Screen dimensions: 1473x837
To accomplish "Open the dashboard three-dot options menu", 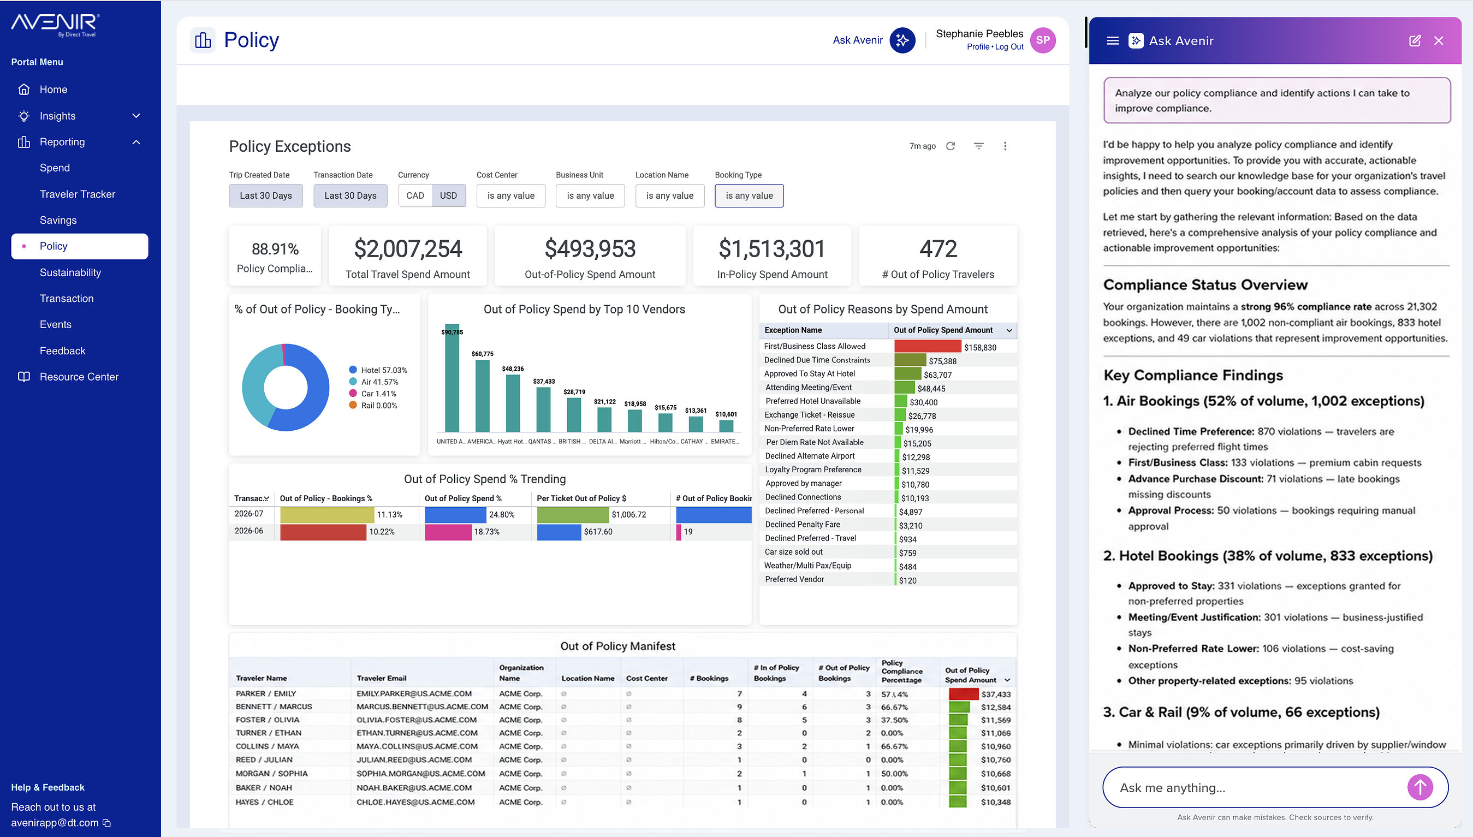I will [x=1005, y=146].
